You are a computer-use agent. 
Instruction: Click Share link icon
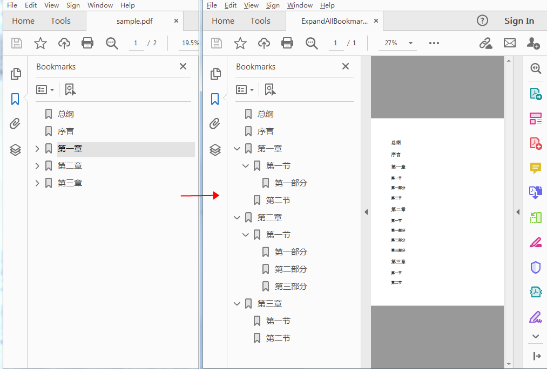pyautogui.click(x=485, y=43)
